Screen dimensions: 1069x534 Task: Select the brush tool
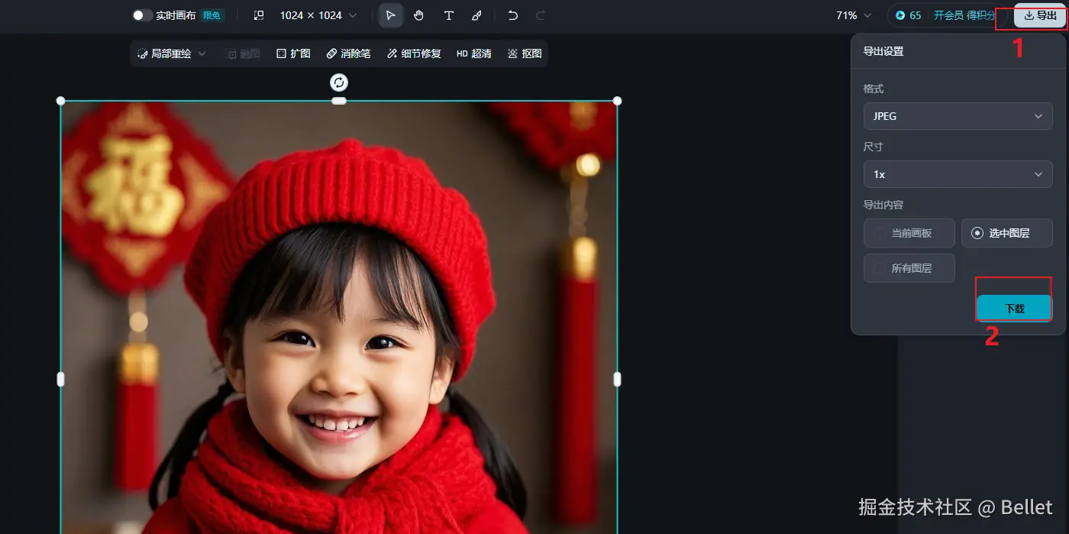[x=476, y=15]
